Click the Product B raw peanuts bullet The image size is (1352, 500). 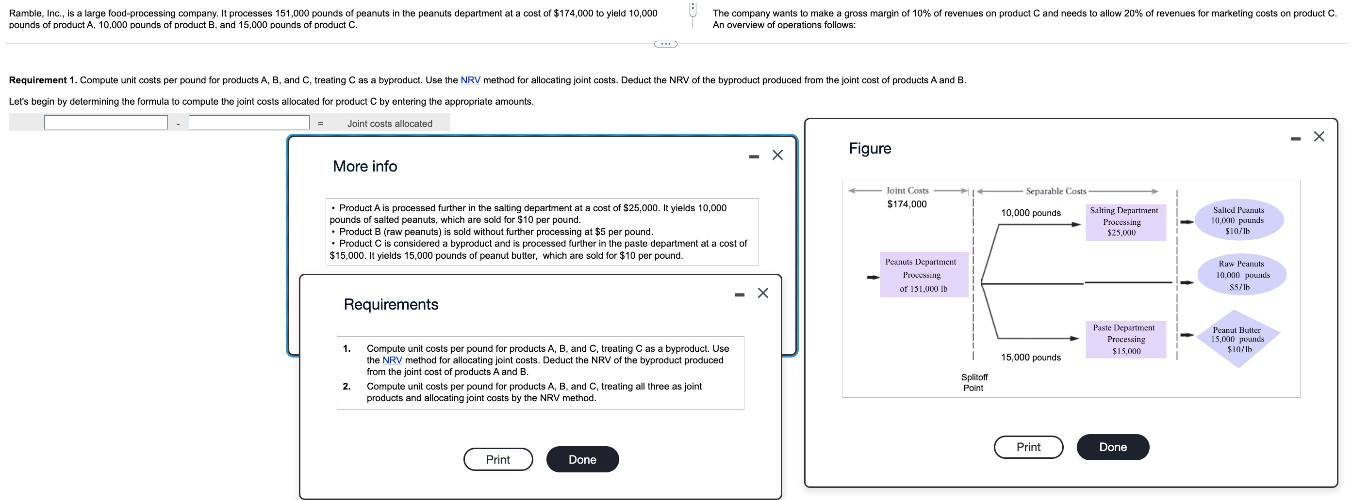[x=492, y=232]
